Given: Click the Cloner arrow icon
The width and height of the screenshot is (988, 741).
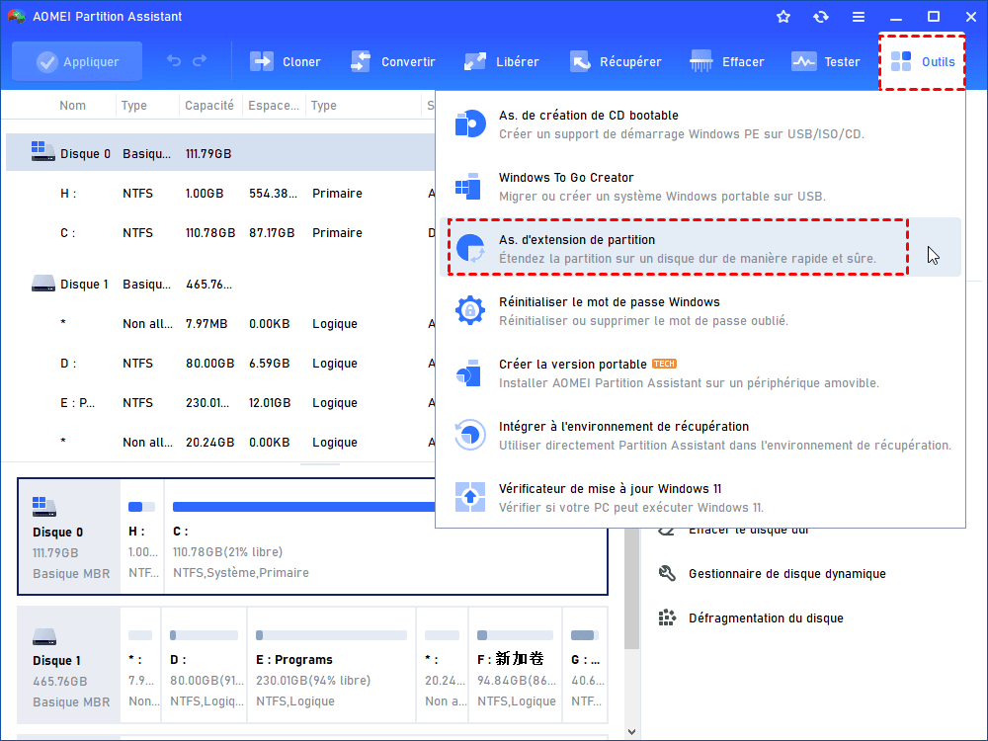Looking at the screenshot, I should [x=262, y=61].
